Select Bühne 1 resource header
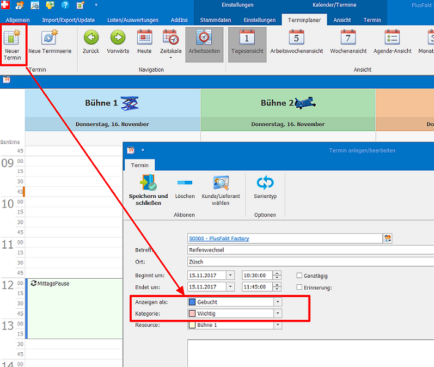Image resolution: width=434 pixels, height=367 pixels. pos(113,103)
